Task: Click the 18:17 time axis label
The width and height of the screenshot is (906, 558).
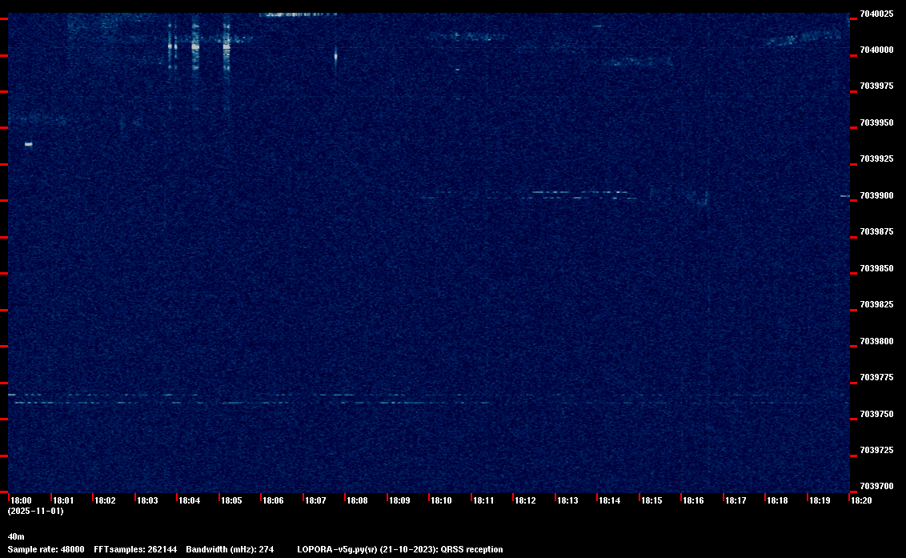Action: click(736, 500)
